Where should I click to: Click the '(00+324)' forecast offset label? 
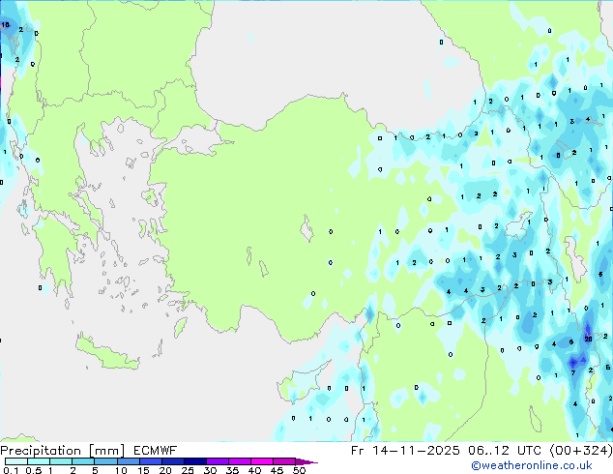(x=581, y=451)
